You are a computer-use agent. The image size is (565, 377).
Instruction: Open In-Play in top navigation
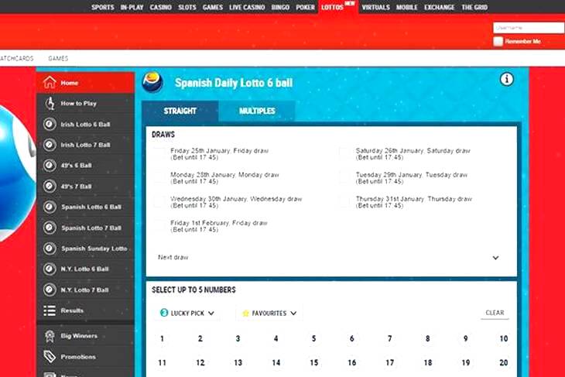pos(132,7)
